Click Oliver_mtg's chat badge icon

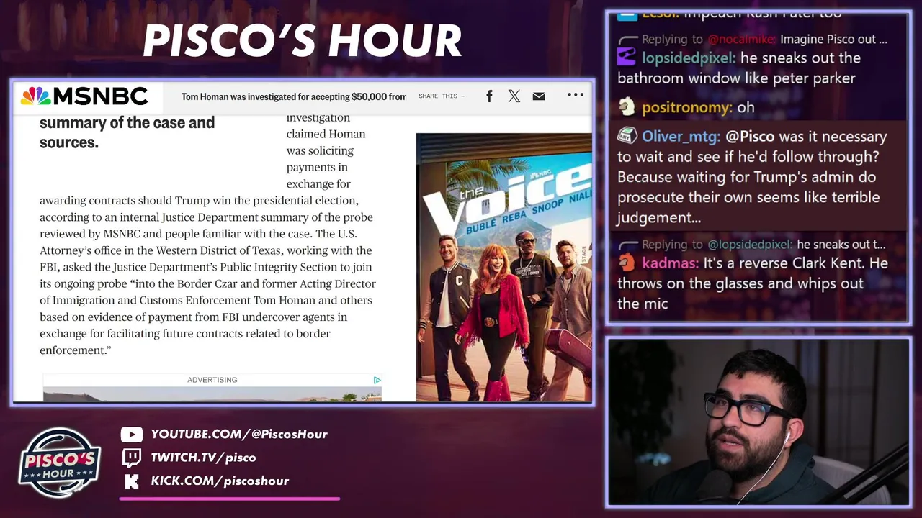[x=627, y=136]
